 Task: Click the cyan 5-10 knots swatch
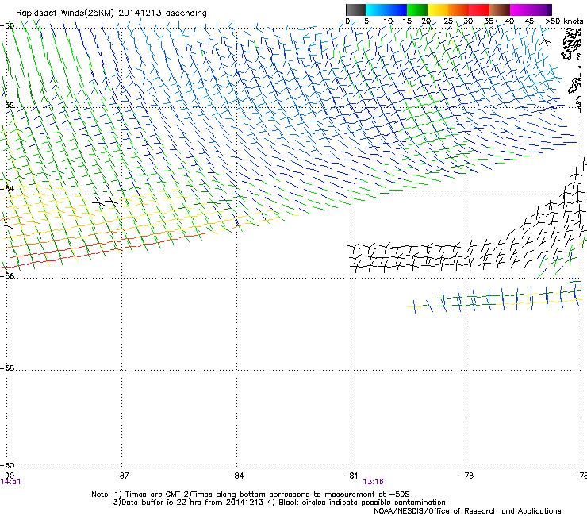click(376, 10)
